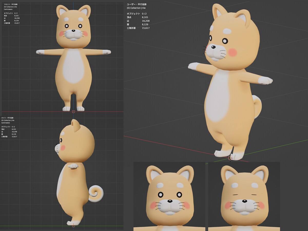Click the 'ユーザー・平行投影' view label
This screenshot has height=231, width=308.
tap(137, 4)
